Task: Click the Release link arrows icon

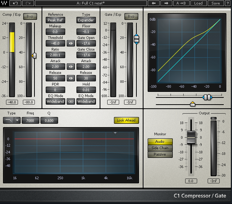Action: [71, 78]
